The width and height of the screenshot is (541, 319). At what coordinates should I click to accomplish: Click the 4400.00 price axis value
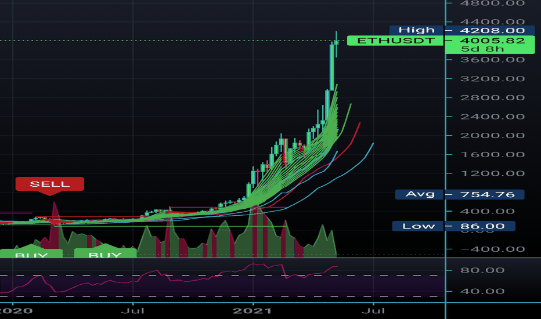[x=492, y=21]
